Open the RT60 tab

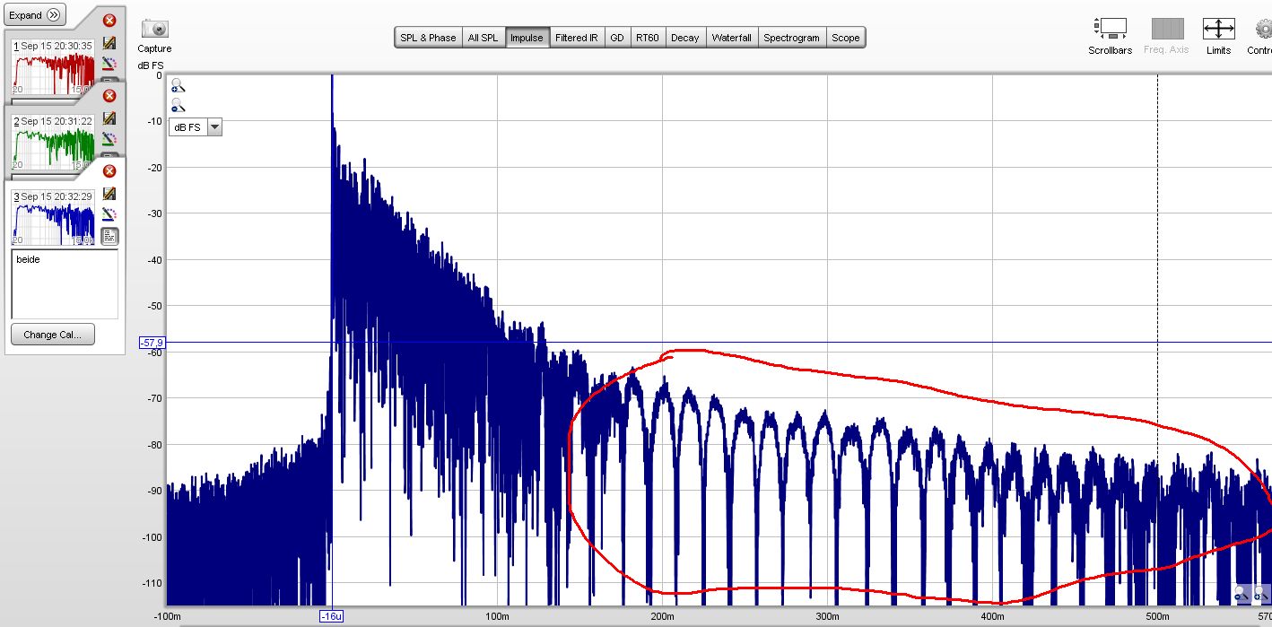pos(648,38)
